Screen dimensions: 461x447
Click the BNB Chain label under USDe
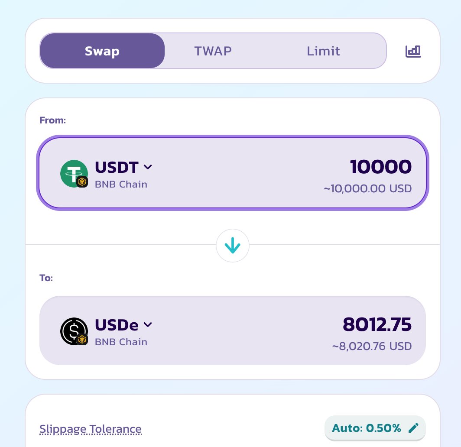tap(121, 342)
